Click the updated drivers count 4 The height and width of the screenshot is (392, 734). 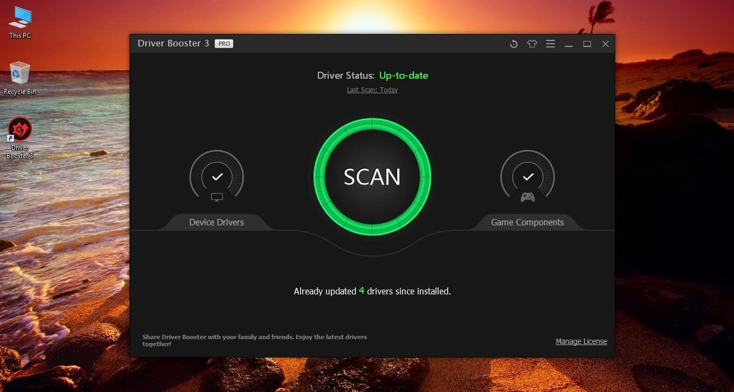click(362, 291)
